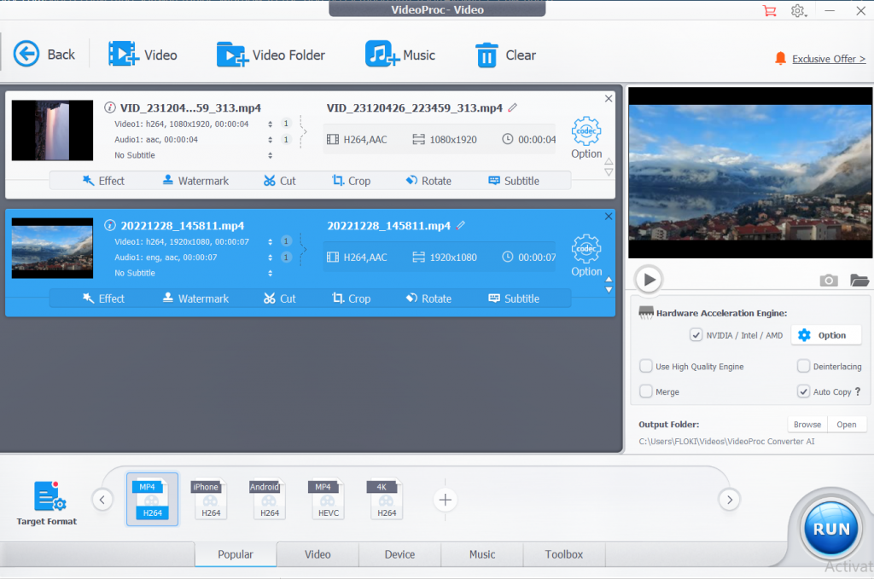
Task: Take a snapshot with the camera icon
Action: click(x=828, y=280)
